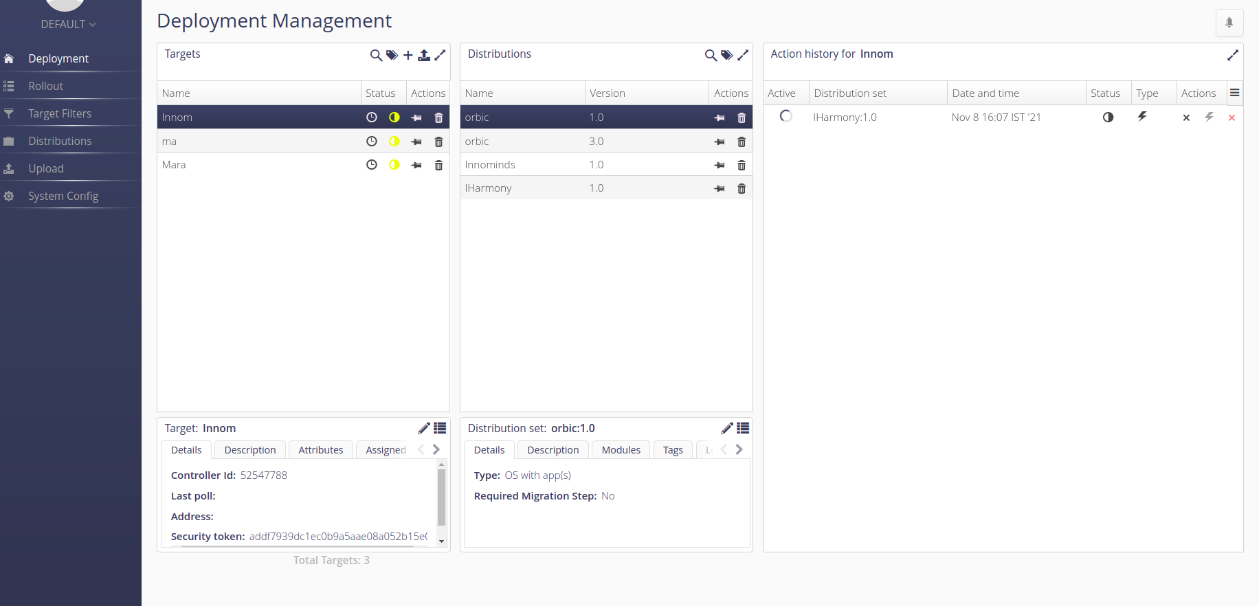Image resolution: width=1259 pixels, height=606 pixels.
Task: Go to previous distribution detail tabs
Action: 724,449
